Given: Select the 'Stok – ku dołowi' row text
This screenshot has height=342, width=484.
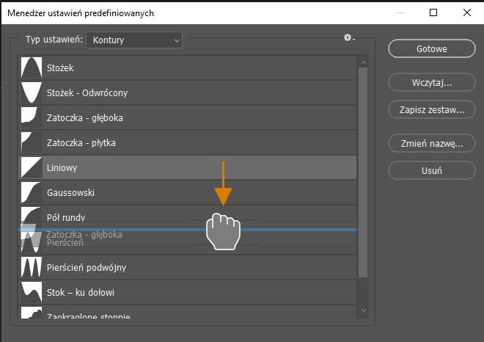Looking at the screenshot, I should 80,293.
